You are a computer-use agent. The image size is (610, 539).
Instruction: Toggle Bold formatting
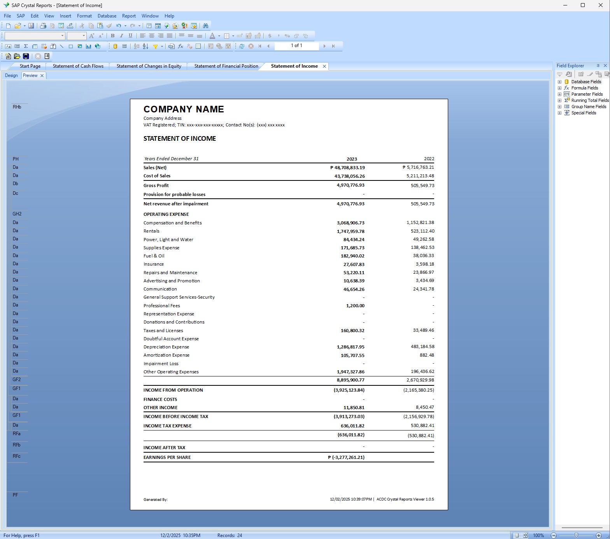[x=112, y=36]
